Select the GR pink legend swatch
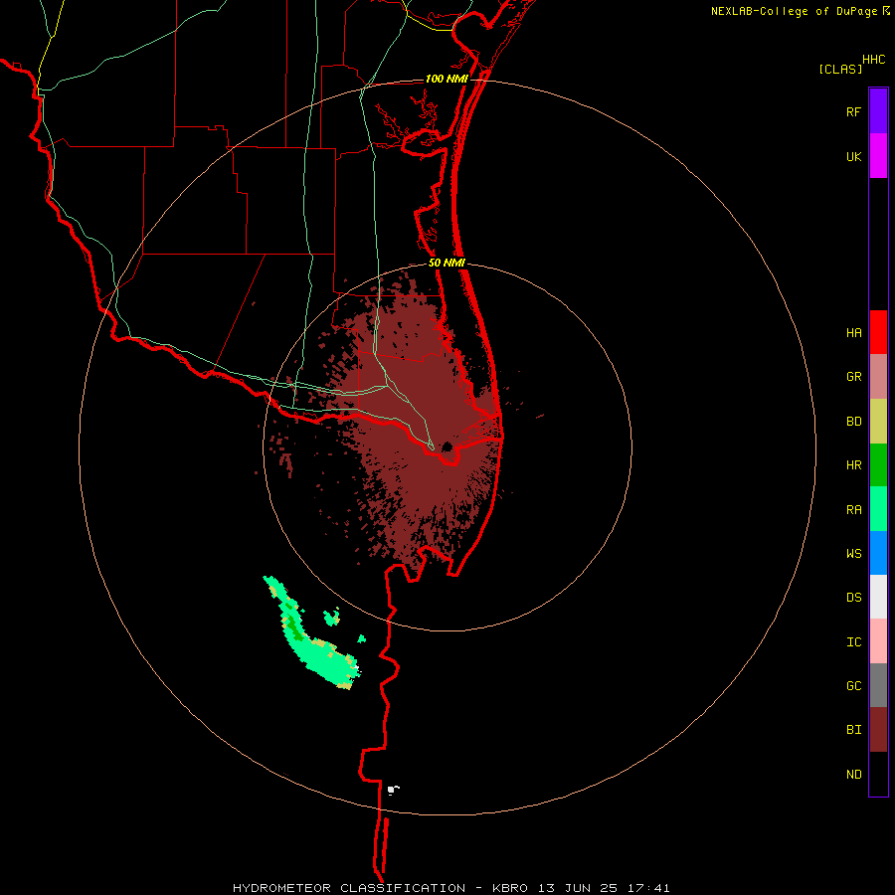895x895 pixels. 878,376
